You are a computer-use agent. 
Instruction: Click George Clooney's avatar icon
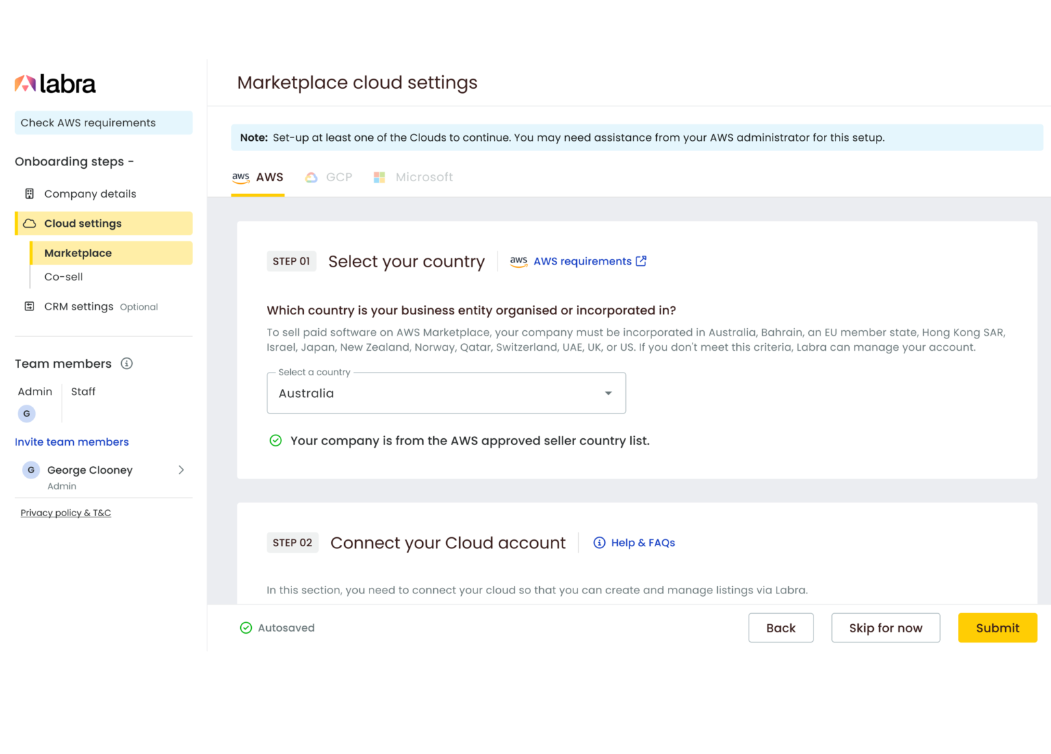pyautogui.click(x=31, y=470)
